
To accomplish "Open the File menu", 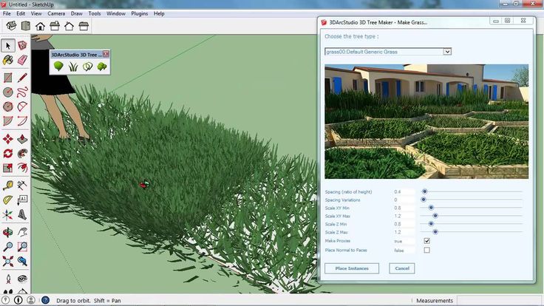I will pos(7,13).
